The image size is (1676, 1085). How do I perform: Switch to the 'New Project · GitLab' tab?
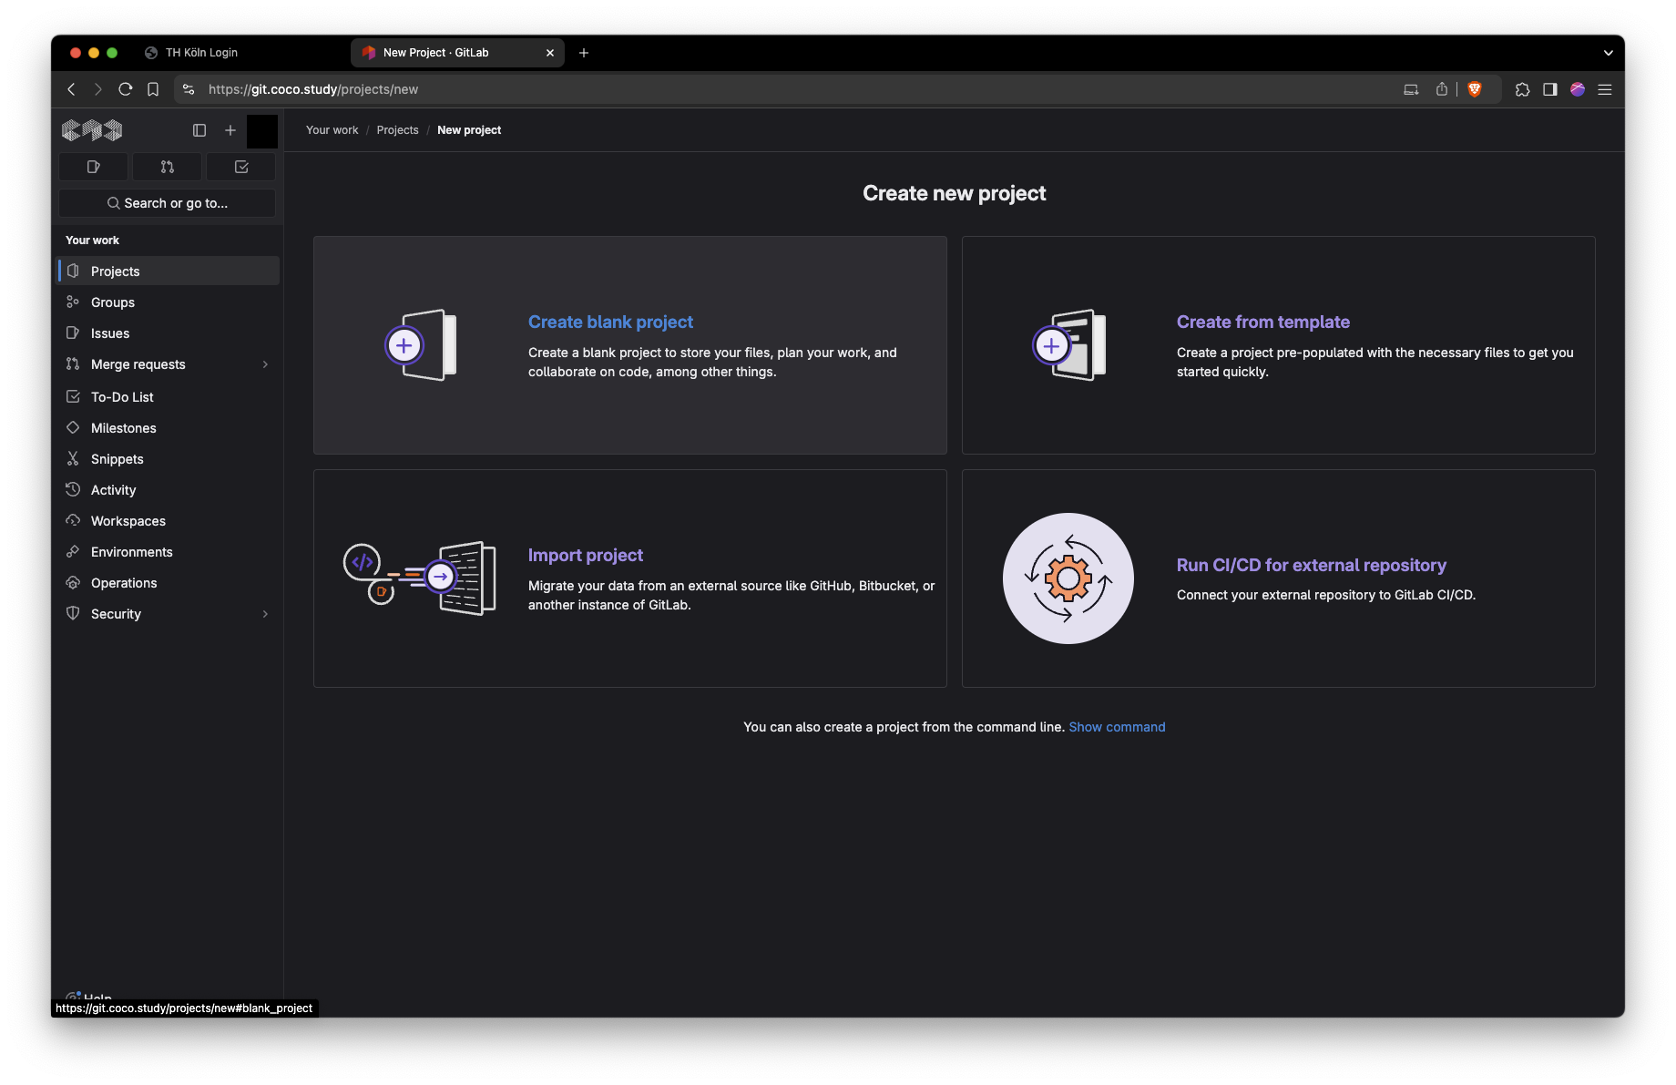[457, 53]
